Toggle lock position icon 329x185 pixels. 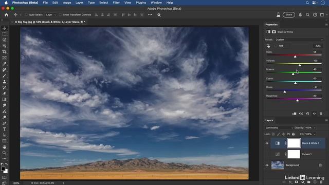(x=283, y=134)
